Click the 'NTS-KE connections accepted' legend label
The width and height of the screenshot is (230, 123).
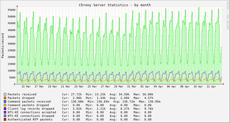32,112
